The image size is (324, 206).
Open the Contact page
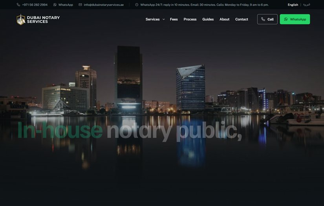(x=242, y=19)
